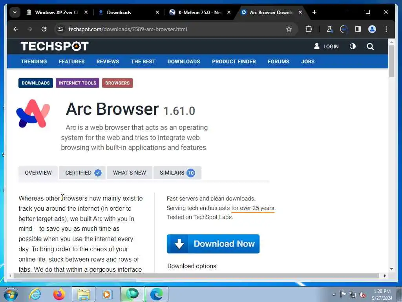Image resolution: width=402 pixels, height=302 pixels.
Task: Open Chrome Labs flask icon
Action: point(330,29)
